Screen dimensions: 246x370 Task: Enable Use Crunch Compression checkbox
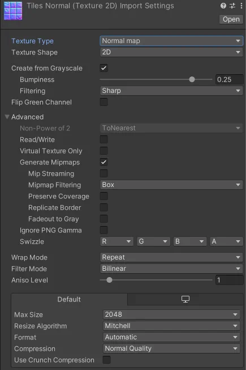click(x=107, y=360)
